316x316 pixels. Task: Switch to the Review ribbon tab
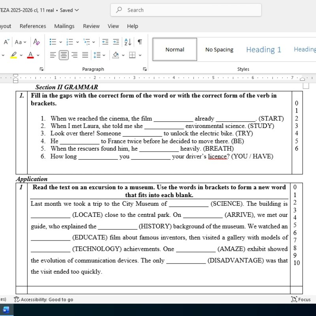[x=91, y=26]
